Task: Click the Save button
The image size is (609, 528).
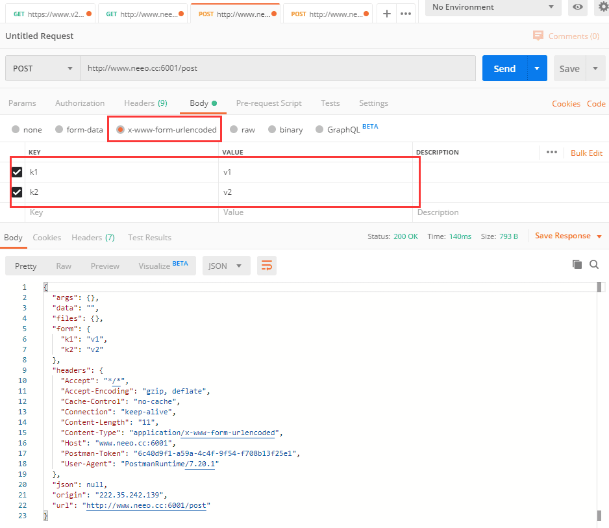Action: 569,68
